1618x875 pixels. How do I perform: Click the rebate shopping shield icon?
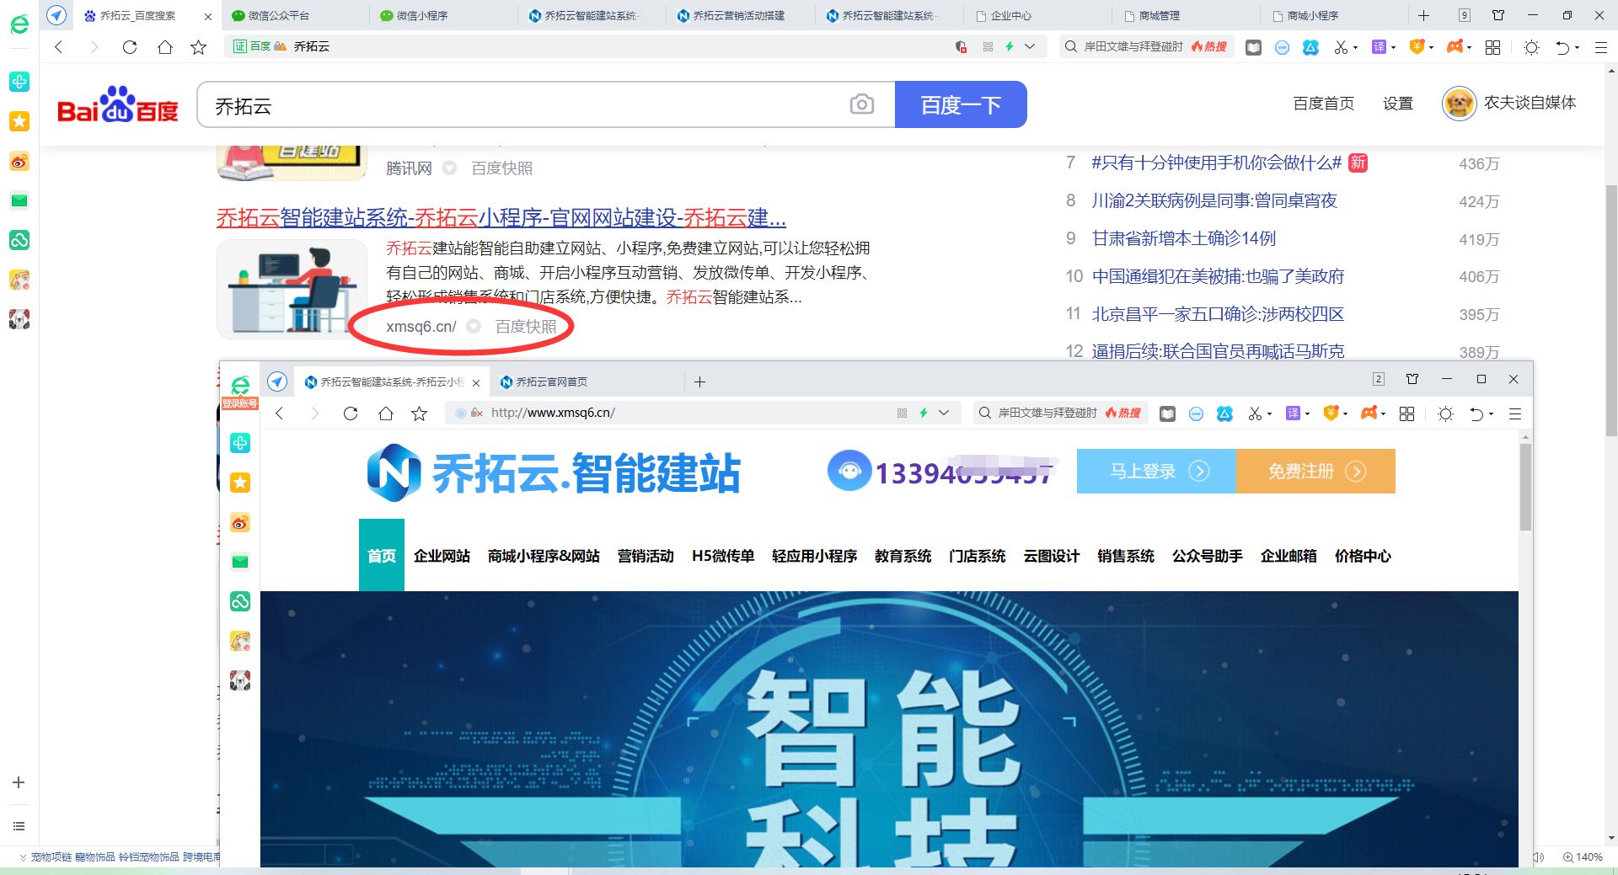tap(1417, 47)
